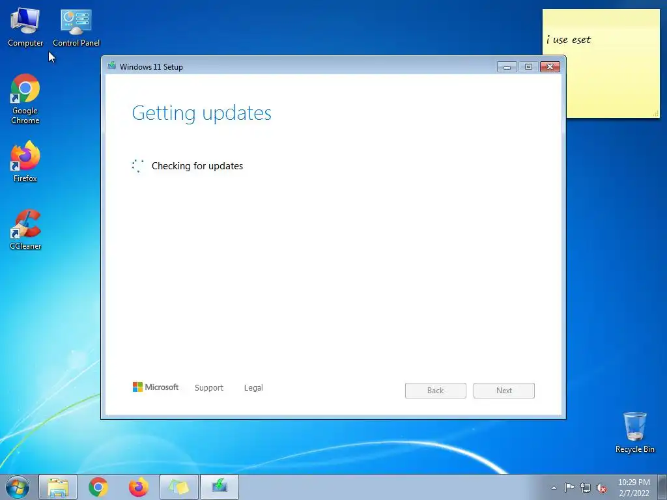The height and width of the screenshot is (500, 667).
Task: Click the network tray icon
Action: 586,488
